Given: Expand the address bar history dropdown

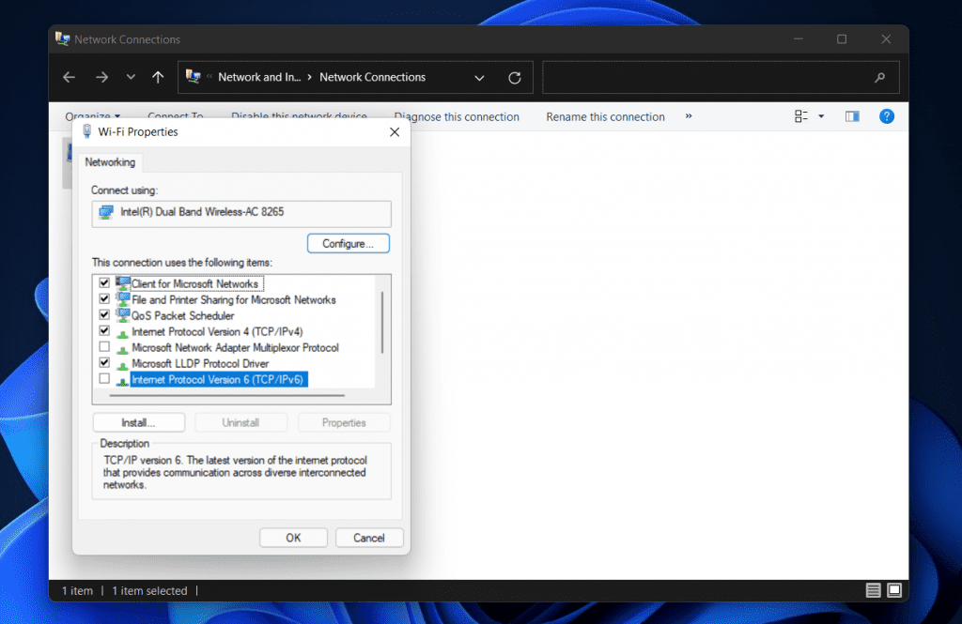Looking at the screenshot, I should pos(480,78).
